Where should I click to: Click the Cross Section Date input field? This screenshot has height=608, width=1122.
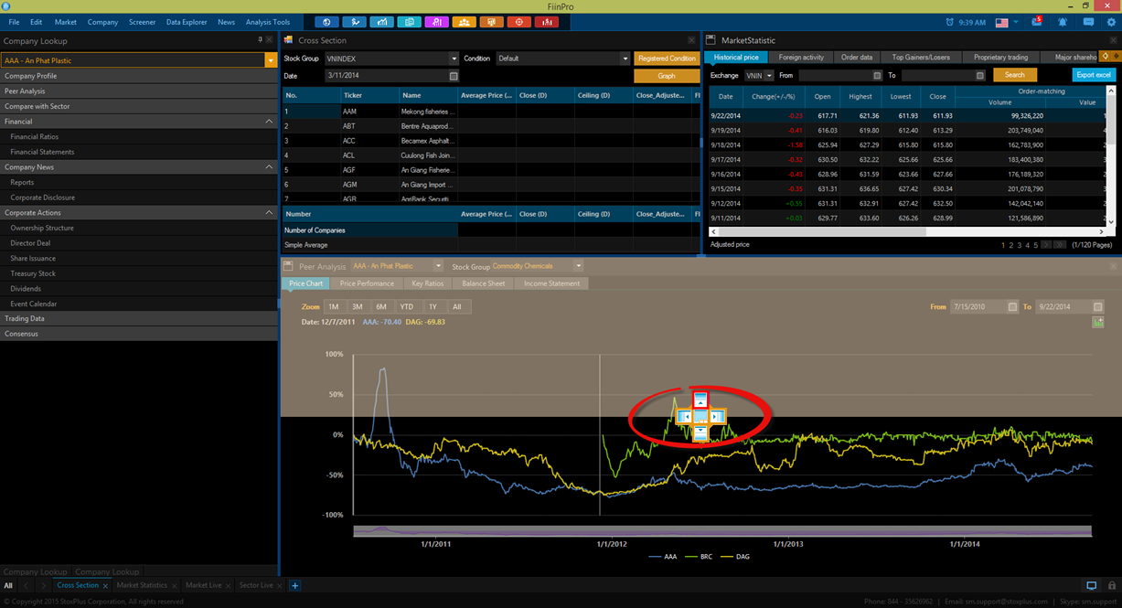392,77
